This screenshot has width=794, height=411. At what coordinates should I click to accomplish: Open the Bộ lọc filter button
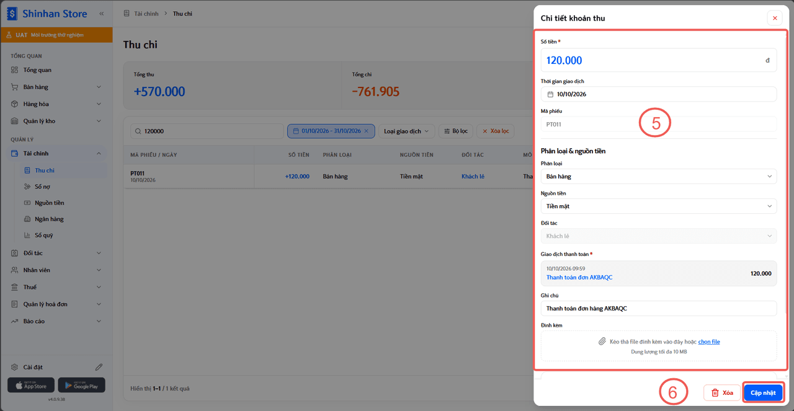[x=456, y=131]
